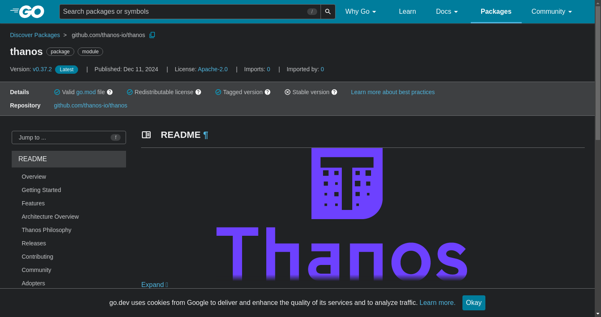The image size is (601, 317).
Task: Click the Published: Dec 11, 2024 text
Action: (126, 69)
